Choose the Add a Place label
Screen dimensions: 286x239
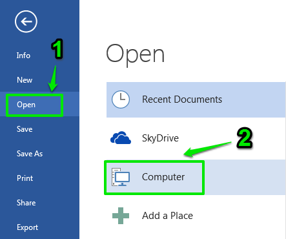pyautogui.click(x=167, y=216)
